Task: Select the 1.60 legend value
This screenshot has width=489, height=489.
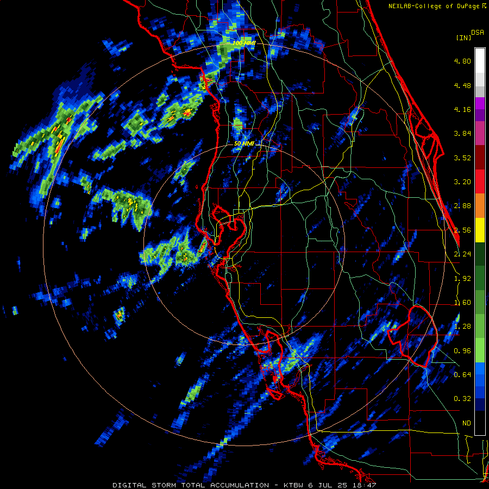Action: [462, 303]
